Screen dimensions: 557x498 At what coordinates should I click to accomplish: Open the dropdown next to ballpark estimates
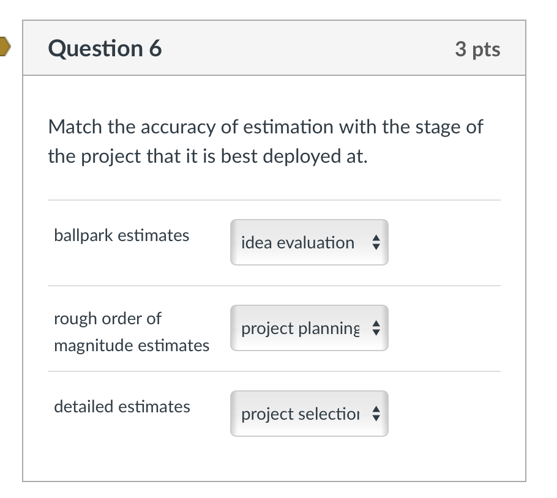pyautogui.click(x=309, y=242)
